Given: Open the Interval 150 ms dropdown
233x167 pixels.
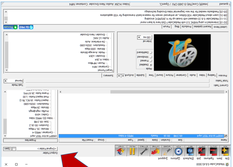Looking at the screenshot, I should pyautogui.click(x=139, y=37).
